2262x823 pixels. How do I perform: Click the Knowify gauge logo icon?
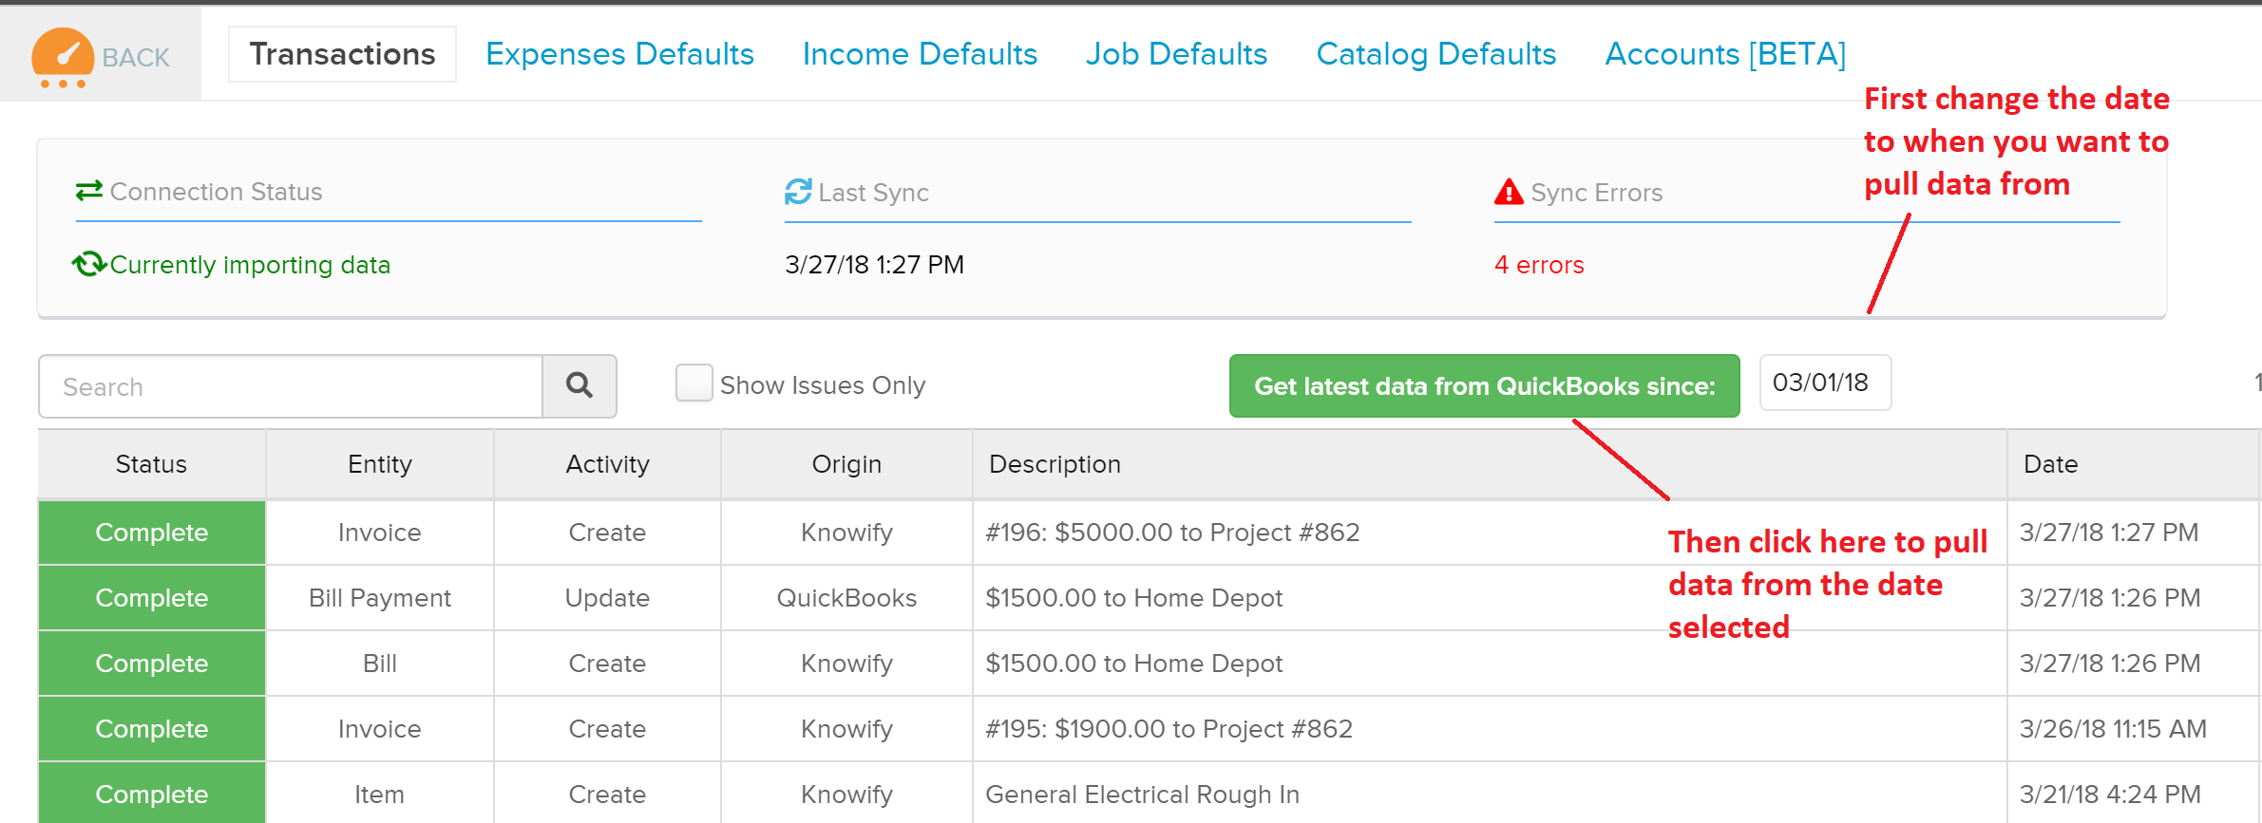[63, 57]
